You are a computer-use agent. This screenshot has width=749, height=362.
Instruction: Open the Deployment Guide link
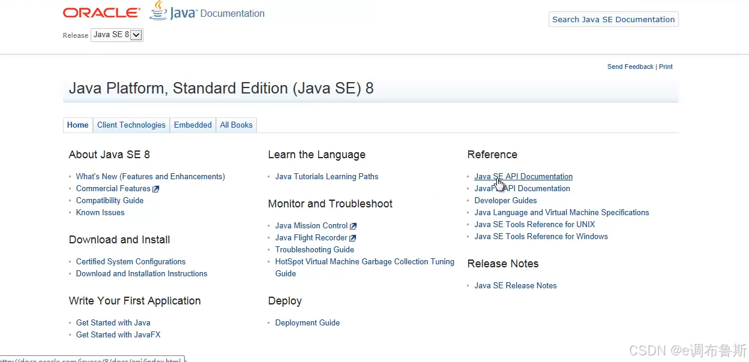(308, 322)
